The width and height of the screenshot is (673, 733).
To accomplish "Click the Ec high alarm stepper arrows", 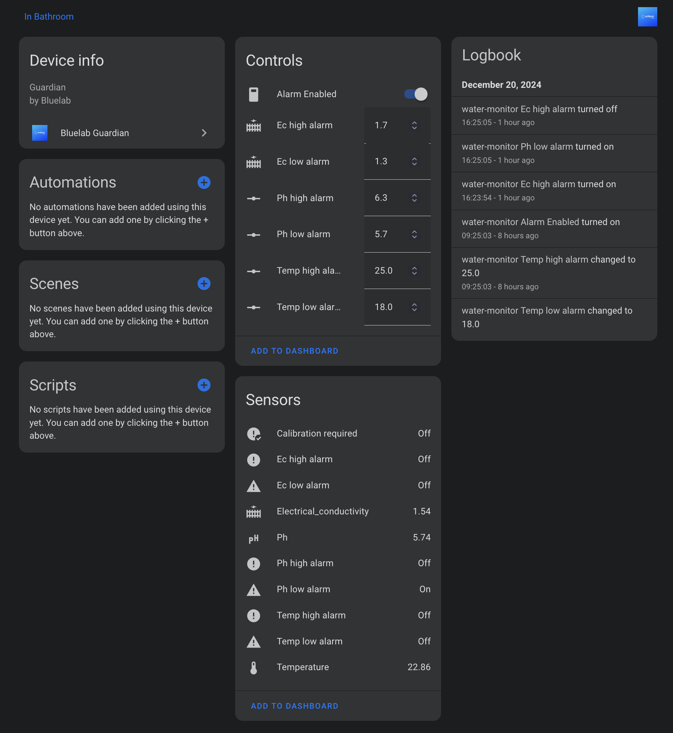I will point(414,125).
